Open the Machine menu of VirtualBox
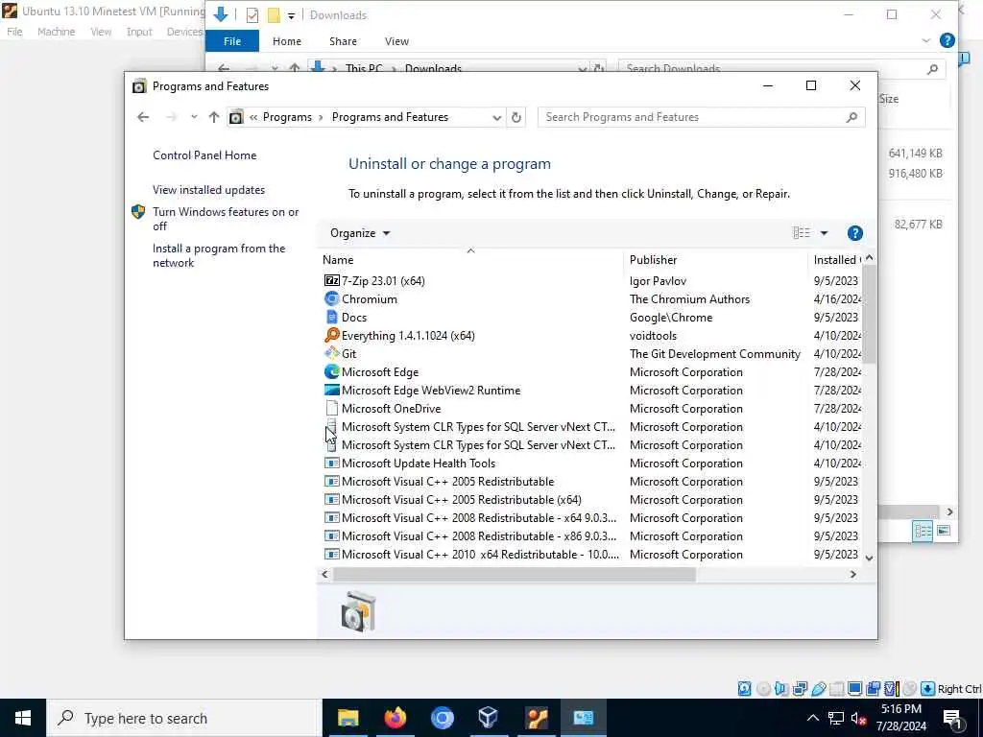This screenshot has width=983, height=737. [x=56, y=32]
